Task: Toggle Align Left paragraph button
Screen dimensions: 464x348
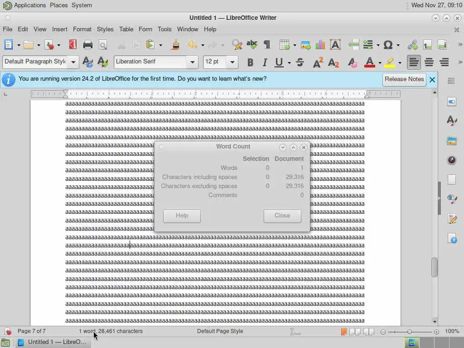Action: [413, 63]
